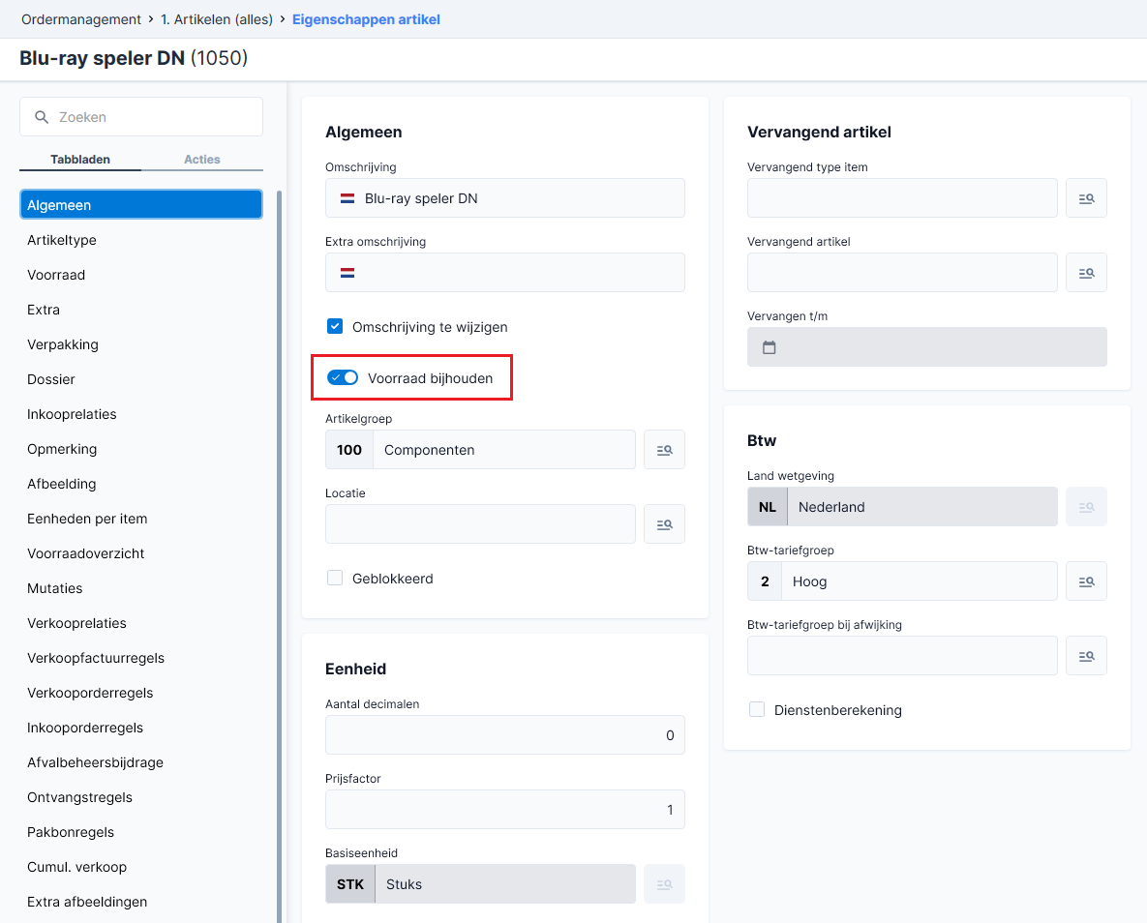Toggle Voorraad bijhouden switch off
1147x923 pixels.
343,377
